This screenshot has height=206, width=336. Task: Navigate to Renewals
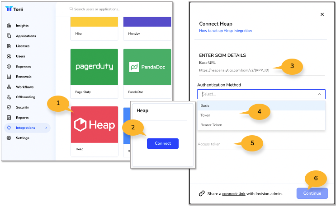click(x=24, y=77)
